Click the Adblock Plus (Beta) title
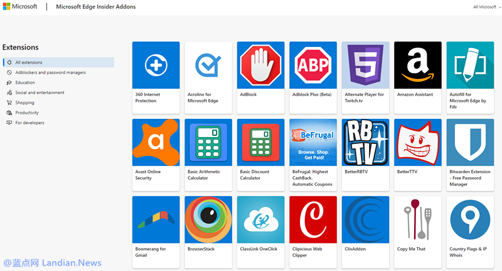The height and width of the screenshot is (271, 502). [x=312, y=95]
